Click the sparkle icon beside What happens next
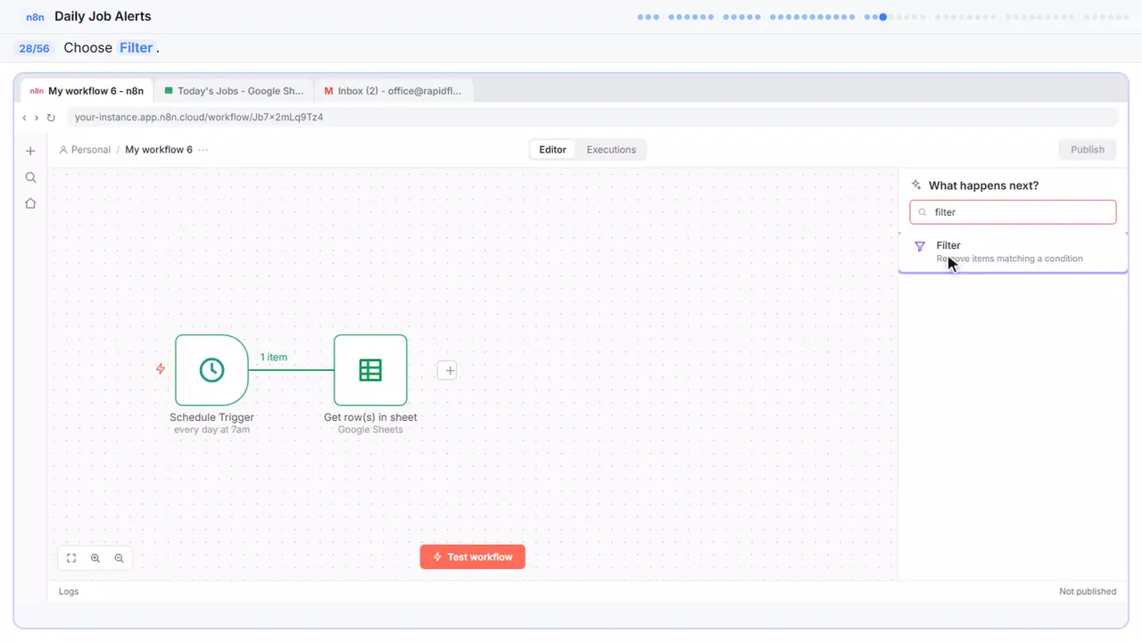Image resolution: width=1142 pixels, height=642 pixels. click(x=916, y=185)
